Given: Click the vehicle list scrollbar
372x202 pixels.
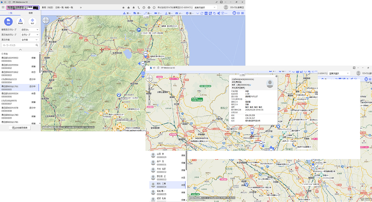Looking at the screenshot, I should click(x=39, y=63).
